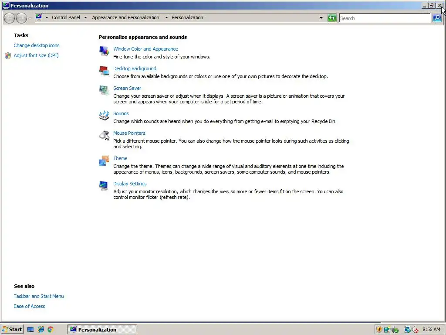Open the Theme link
This screenshot has width=446, height=335.
[x=120, y=158]
